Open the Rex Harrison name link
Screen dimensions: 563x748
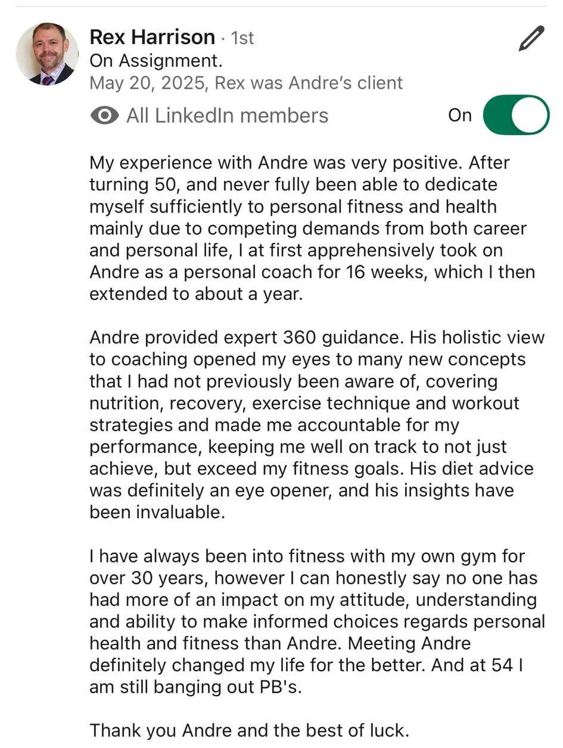(152, 37)
